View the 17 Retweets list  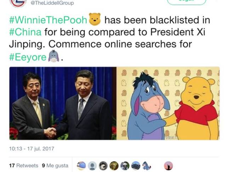[24, 166]
